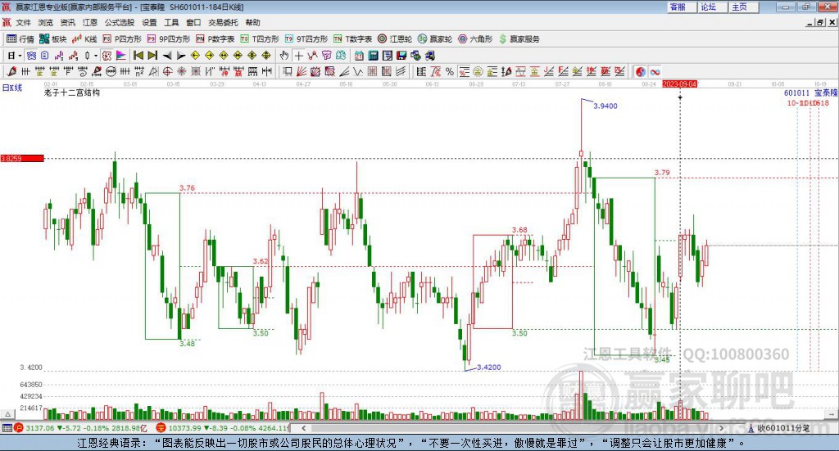The height and width of the screenshot is (451, 839).
Task: Select the hand pan tool
Action: 283,56
